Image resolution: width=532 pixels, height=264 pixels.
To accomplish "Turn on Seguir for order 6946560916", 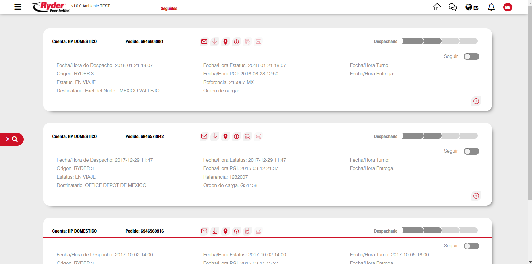I will pos(471,246).
